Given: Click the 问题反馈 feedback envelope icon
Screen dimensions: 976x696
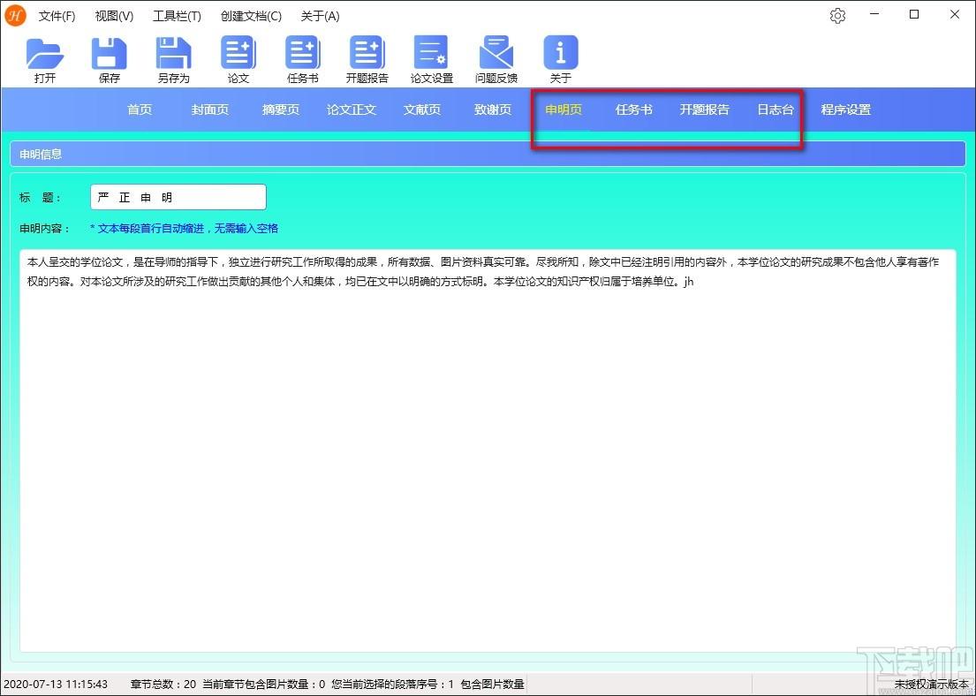Looking at the screenshot, I should pos(496,52).
